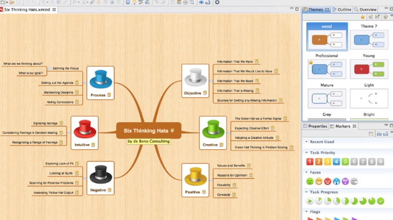Apply the Professional theme thumbnail
Image resolution: width=393 pixels, height=220 pixels.
tap(327, 69)
